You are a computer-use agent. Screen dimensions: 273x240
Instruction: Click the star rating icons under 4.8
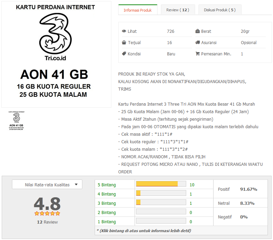(47, 213)
